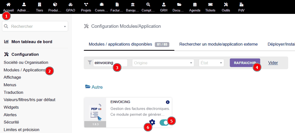Open the PdV cash register icon
The height and width of the screenshot is (133, 295).
[x=241, y=5]
